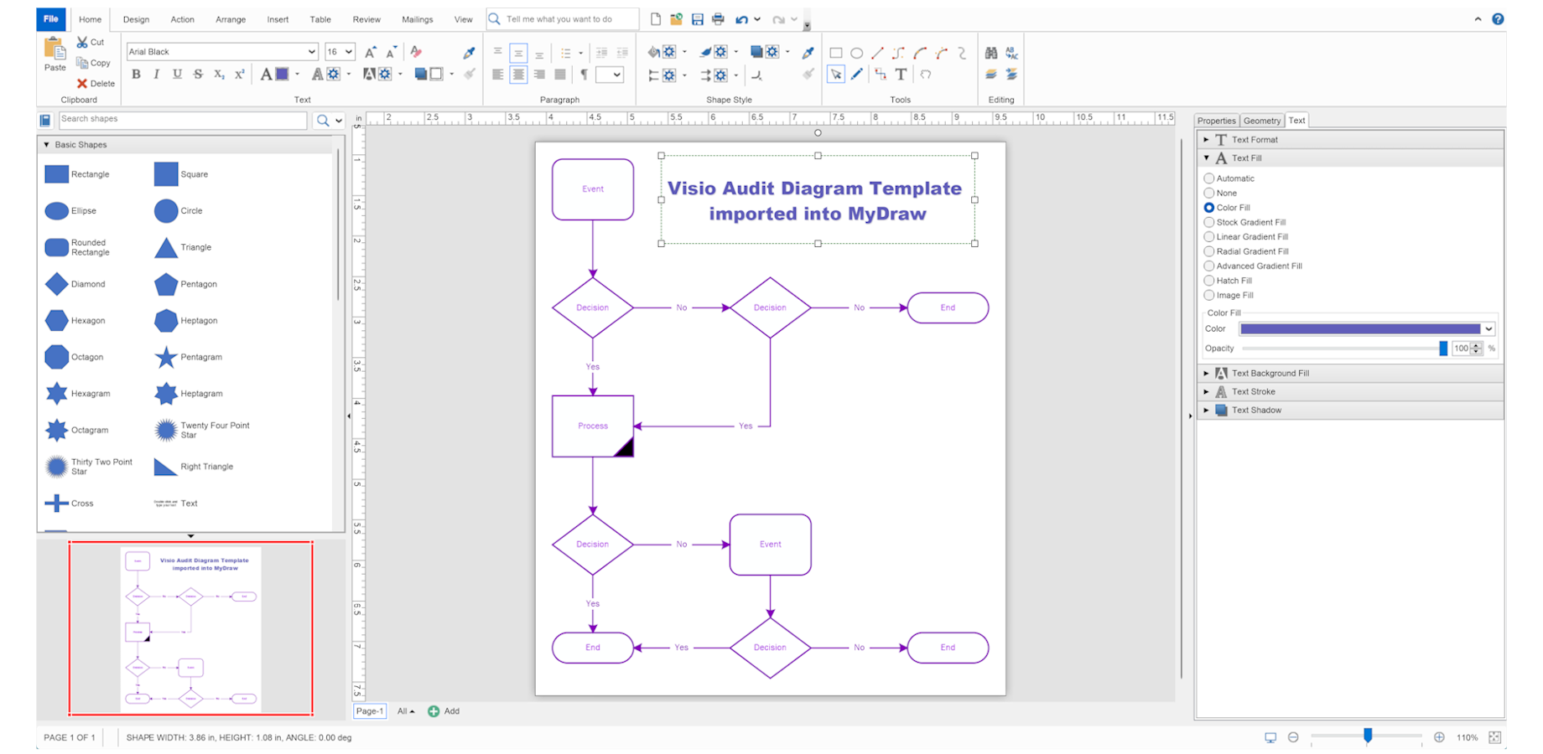Open the Arrange ribbon tab

[231, 19]
